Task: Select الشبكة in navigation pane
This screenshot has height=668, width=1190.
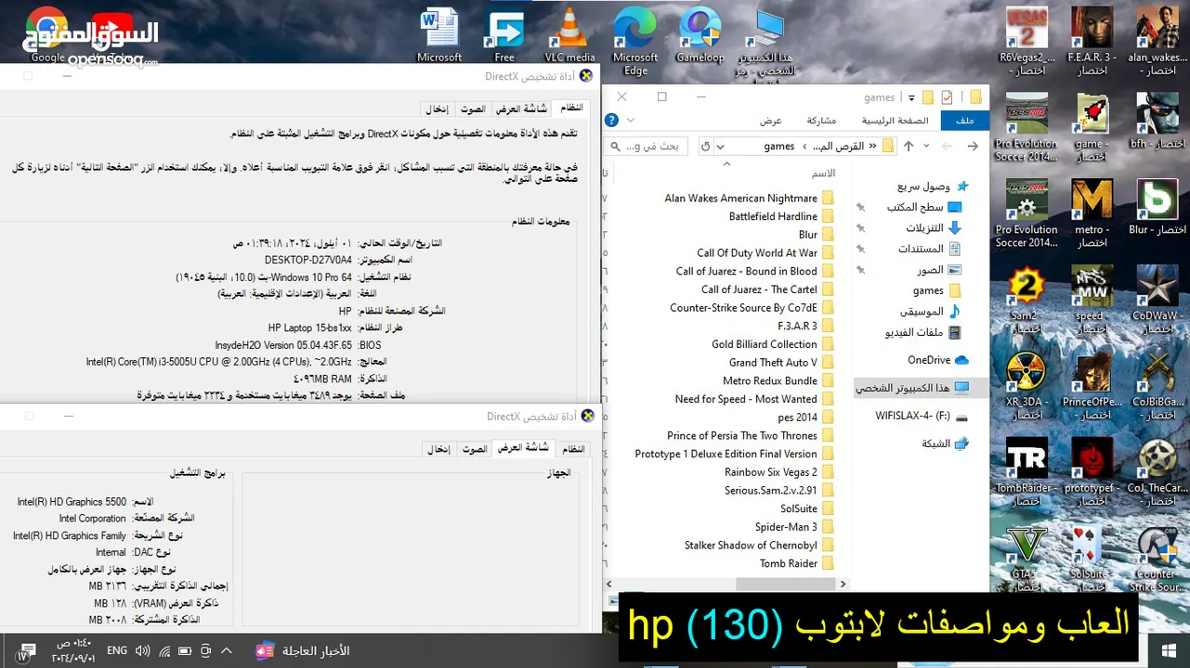Action: coord(945,443)
